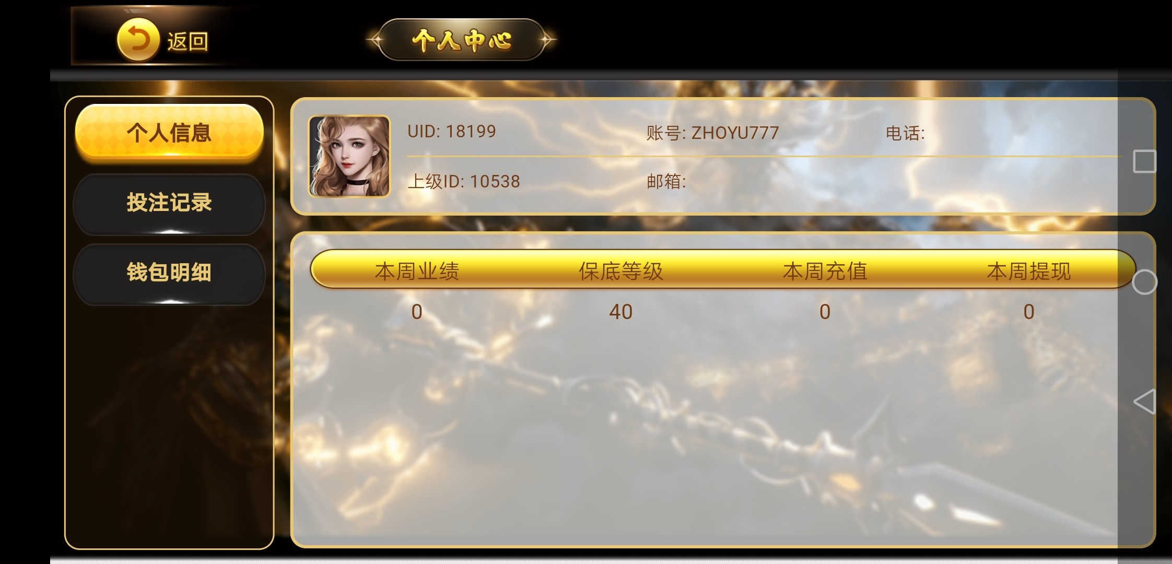Tap the Android recent apps square icon
Image resolution: width=1172 pixels, height=564 pixels.
[x=1144, y=161]
